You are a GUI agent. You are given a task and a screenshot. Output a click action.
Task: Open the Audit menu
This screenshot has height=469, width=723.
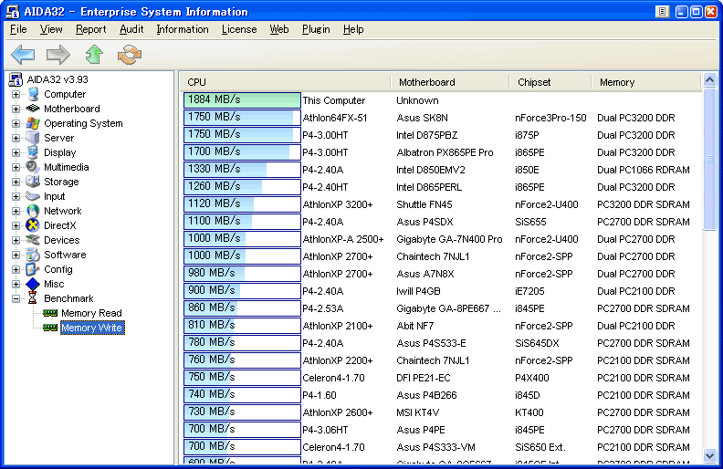point(131,29)
